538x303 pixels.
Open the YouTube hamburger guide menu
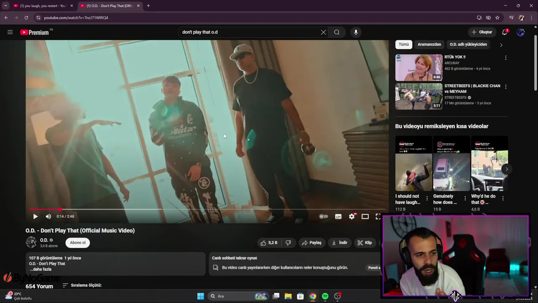point(10,32)
